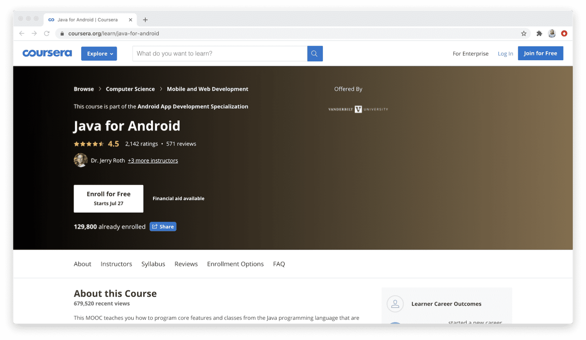The width and height of the screenshot is (586, 340).
Task: Toggle the bookmark star for this page
Action: [x=524, y=33]
